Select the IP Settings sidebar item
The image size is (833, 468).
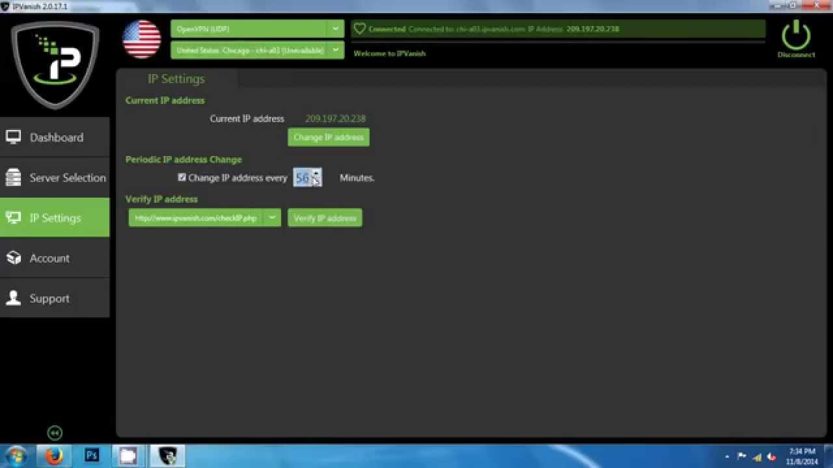55,218
